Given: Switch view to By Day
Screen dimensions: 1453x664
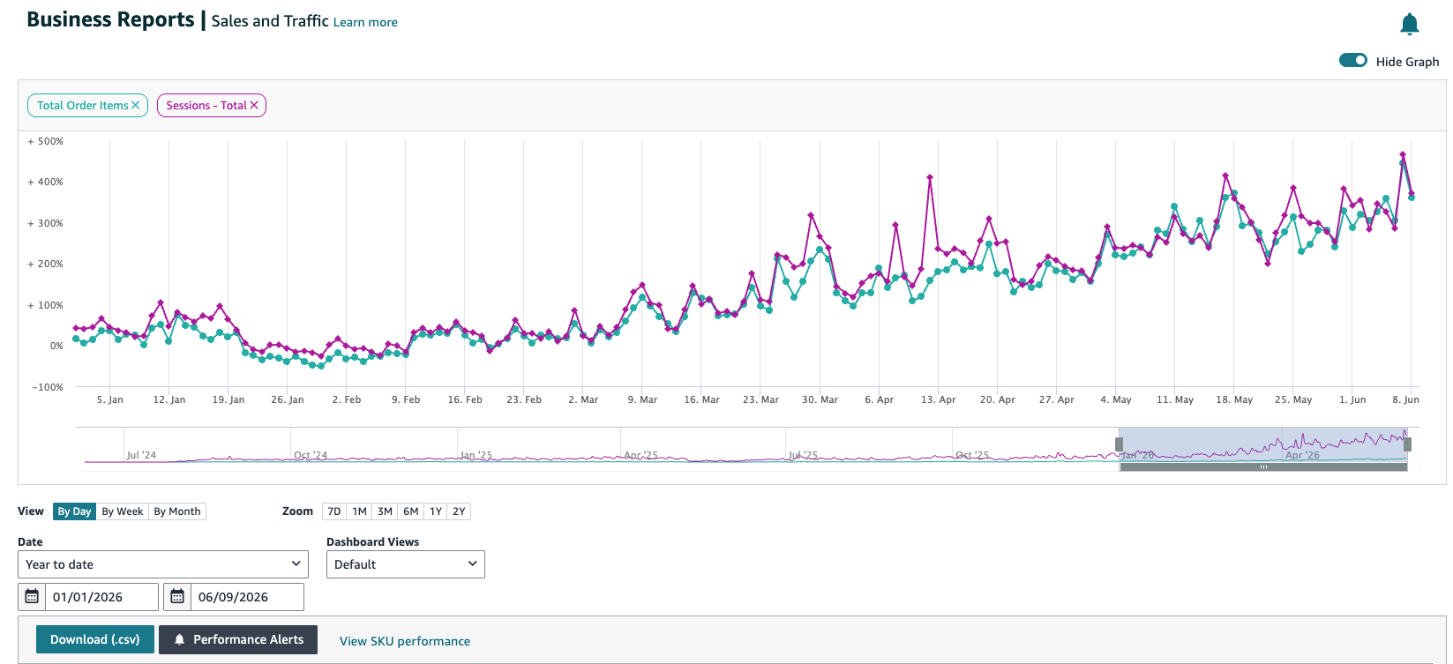Looking at the screenshot, I should pos(75,511).
